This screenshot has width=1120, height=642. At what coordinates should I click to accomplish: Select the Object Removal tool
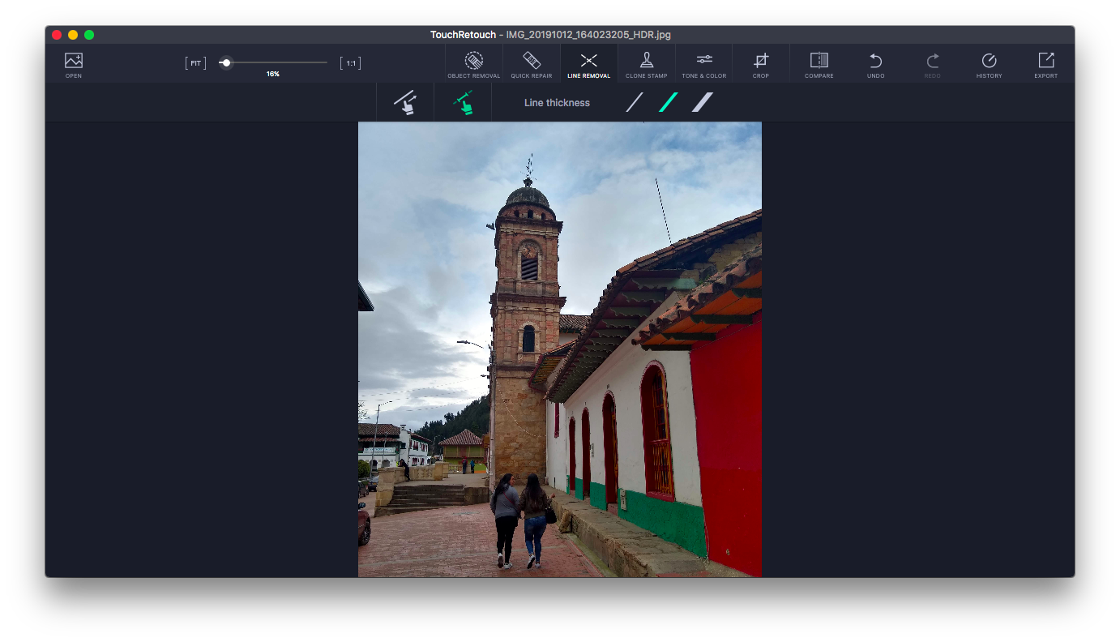(x=474, y=64)
